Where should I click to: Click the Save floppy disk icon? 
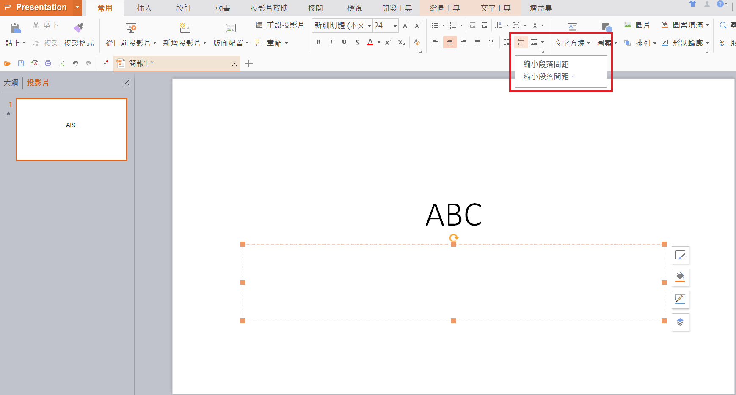[21, 63]
